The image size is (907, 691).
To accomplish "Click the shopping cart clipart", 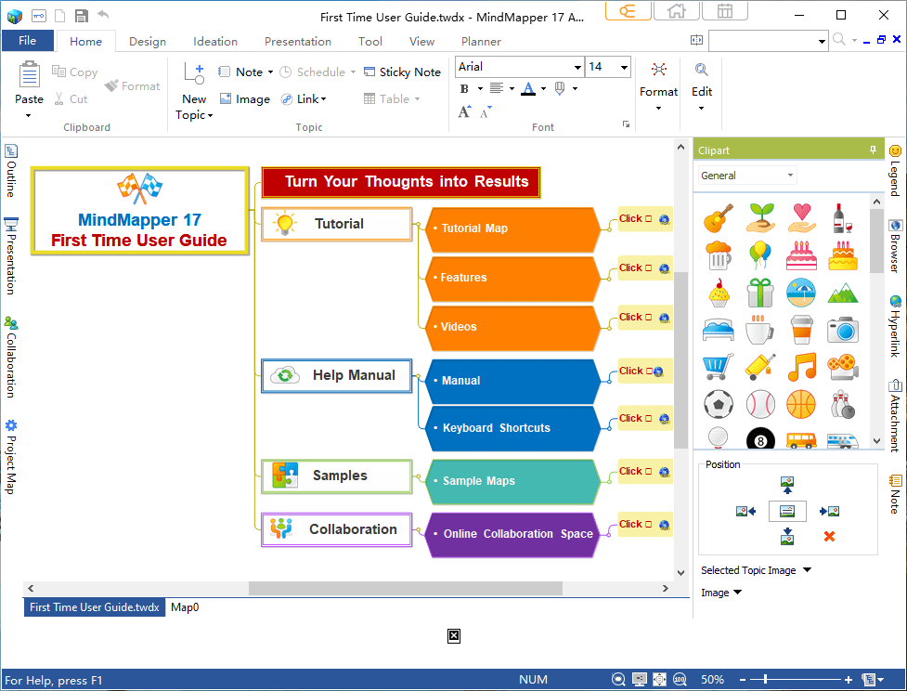I will tap(719, 367).
